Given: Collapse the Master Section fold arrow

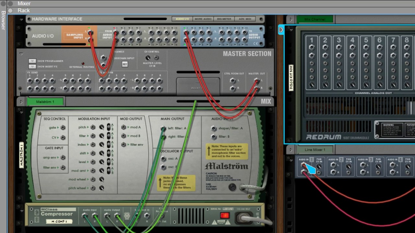Looking at the screenshot, I should tap(21, 54).
